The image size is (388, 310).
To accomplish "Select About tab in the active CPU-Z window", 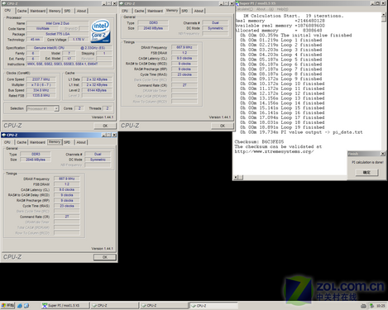I will [x=81, y=142].
